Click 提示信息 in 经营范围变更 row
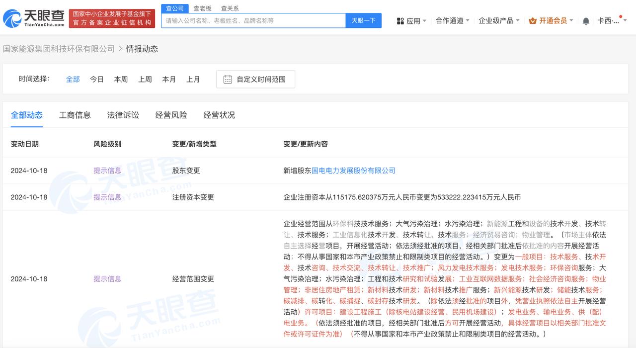Screen dimensions: 636x348 (x=107, y=279)
